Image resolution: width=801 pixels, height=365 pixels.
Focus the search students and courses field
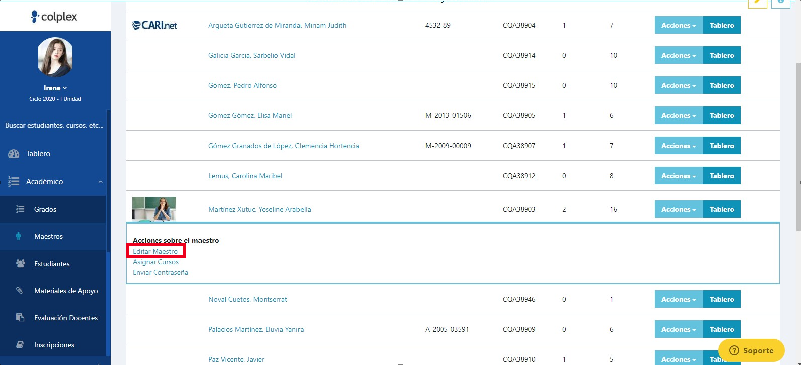tap(54, 125)
